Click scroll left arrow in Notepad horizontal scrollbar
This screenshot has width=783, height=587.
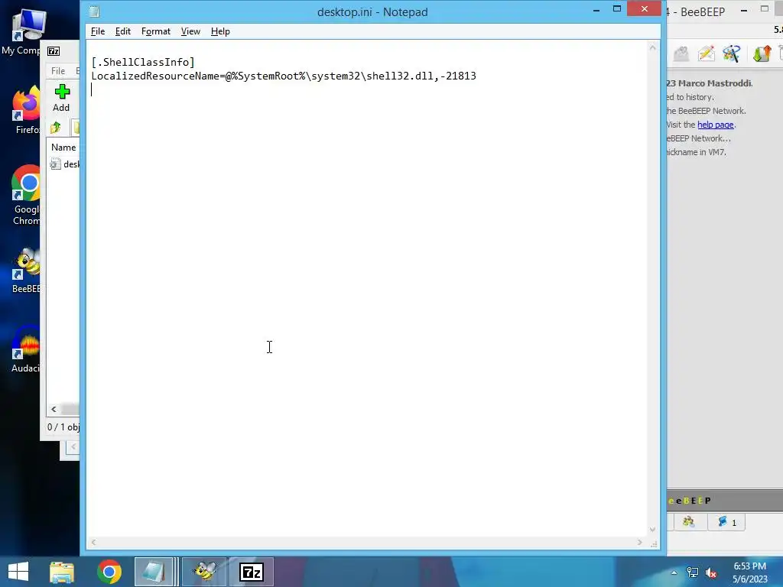click(x=93, y=542)
